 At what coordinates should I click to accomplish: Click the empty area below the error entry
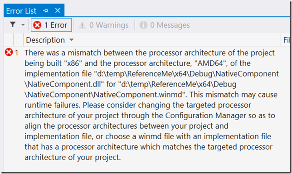147,167
